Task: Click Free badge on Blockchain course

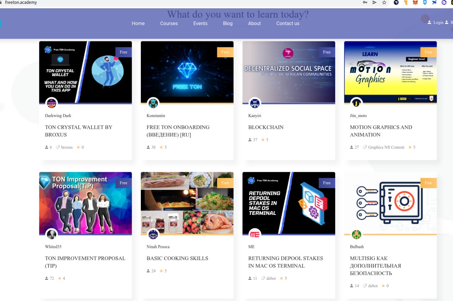Action: pyautogui.click(x=327, y=52)
